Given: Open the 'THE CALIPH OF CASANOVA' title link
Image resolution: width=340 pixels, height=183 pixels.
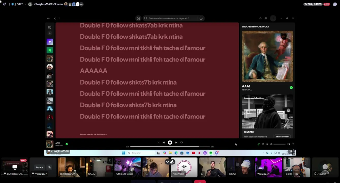Looking at the screenshot, I should pos(255,26).
